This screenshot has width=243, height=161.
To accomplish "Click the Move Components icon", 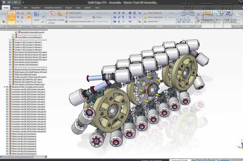I will (x=145, y=17).
